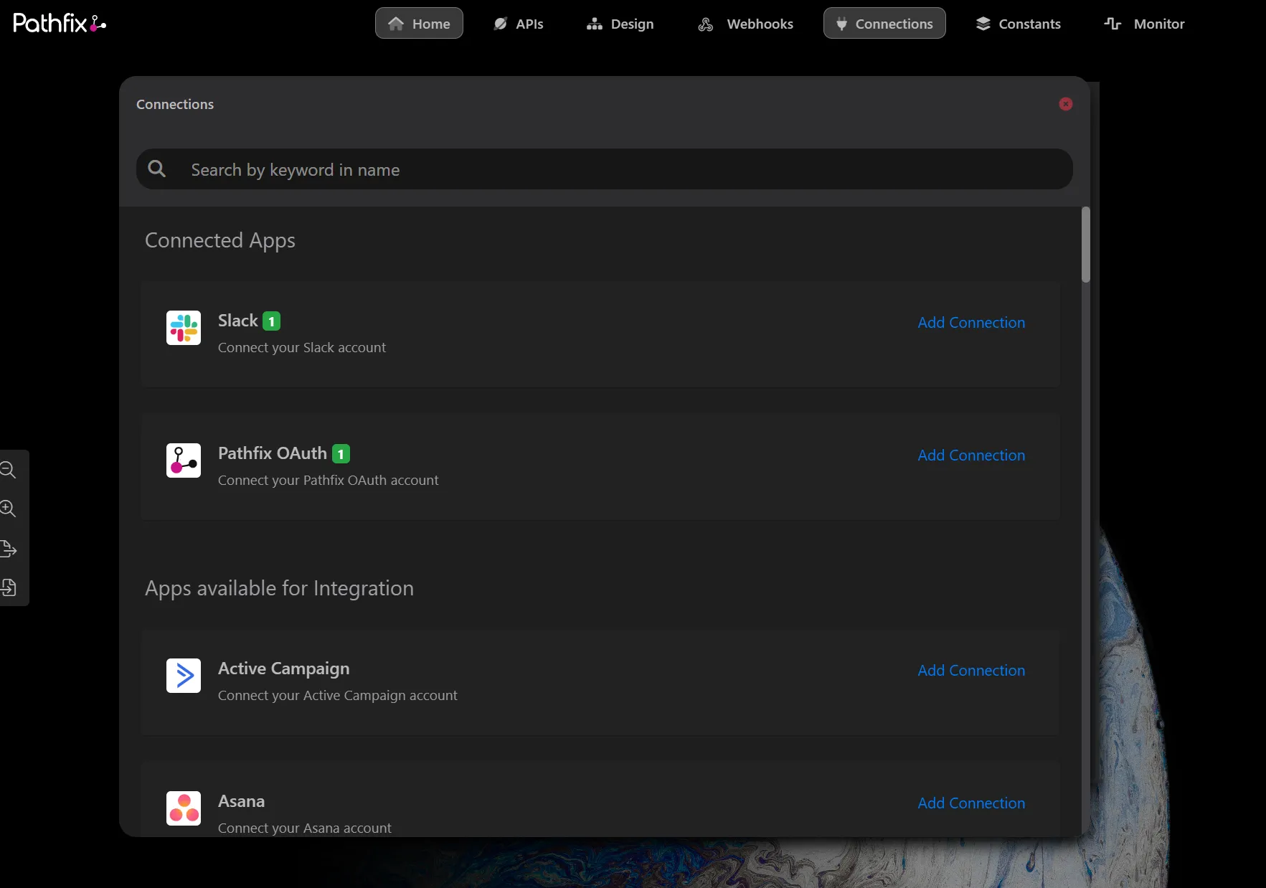1266x888 pixels.
Task: Click the Active Campaign title
Action: 284,669
